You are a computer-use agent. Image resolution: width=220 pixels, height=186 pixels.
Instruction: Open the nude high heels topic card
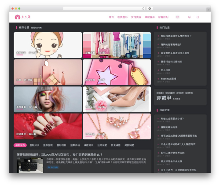click(x=117, y=99)
